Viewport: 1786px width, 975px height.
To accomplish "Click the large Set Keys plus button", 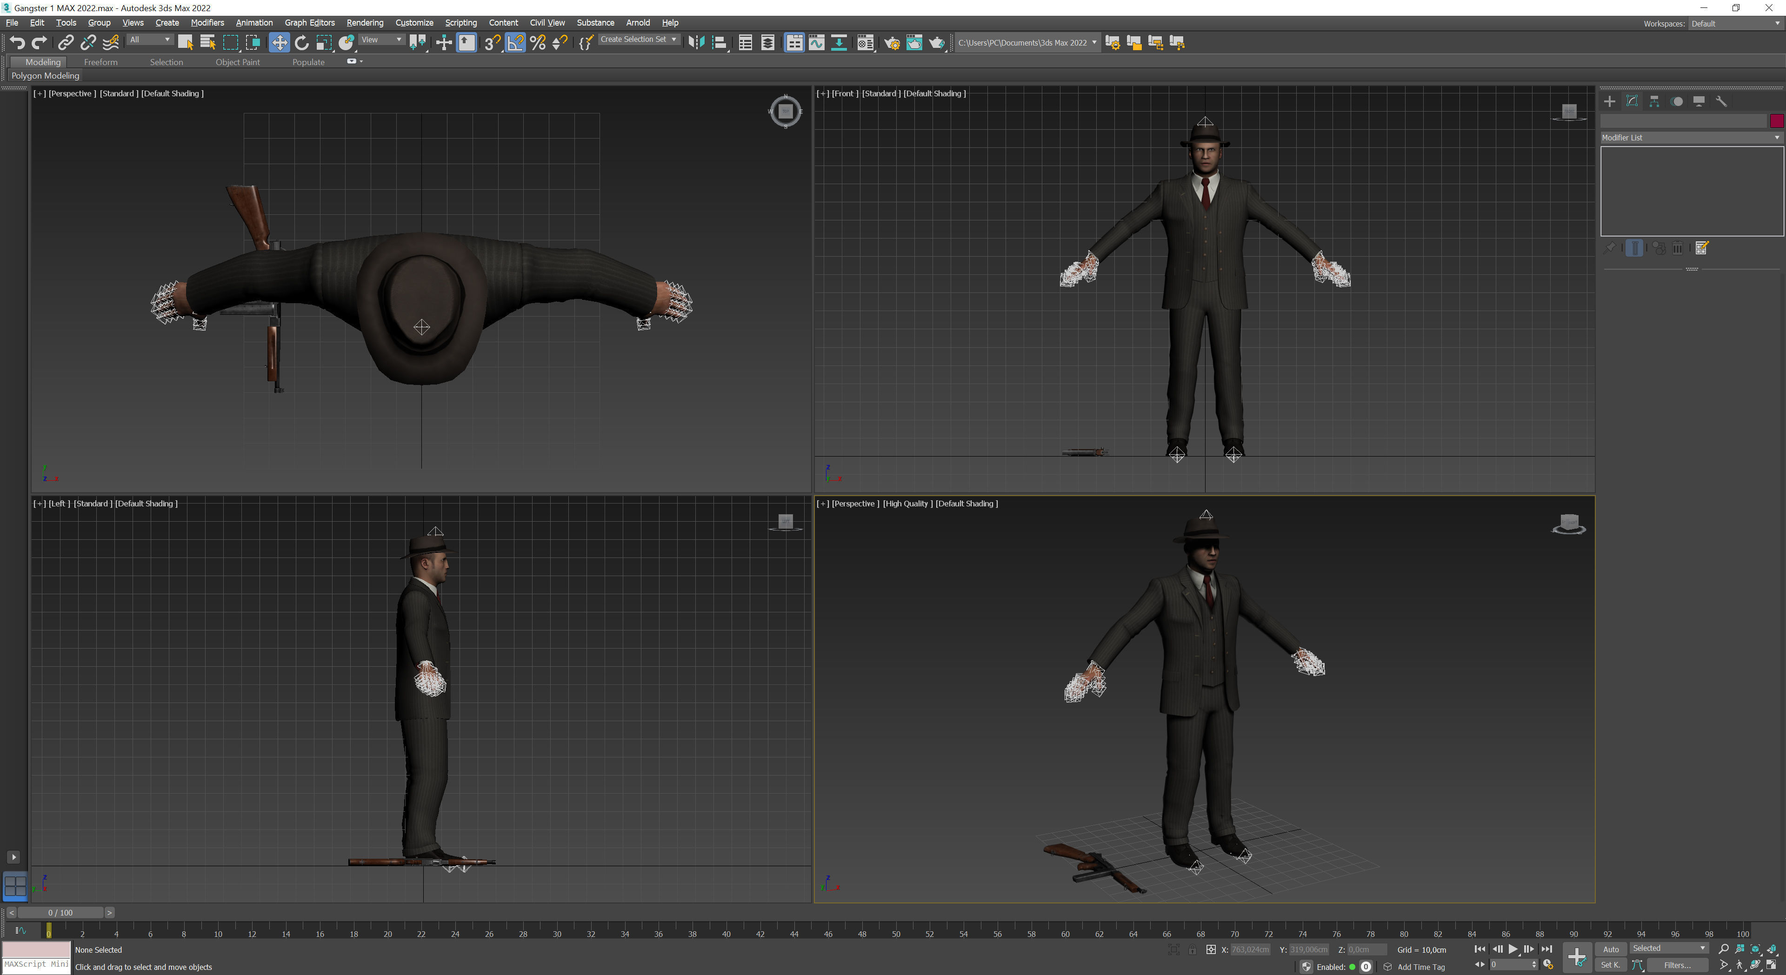I will tap(1577, 957).
